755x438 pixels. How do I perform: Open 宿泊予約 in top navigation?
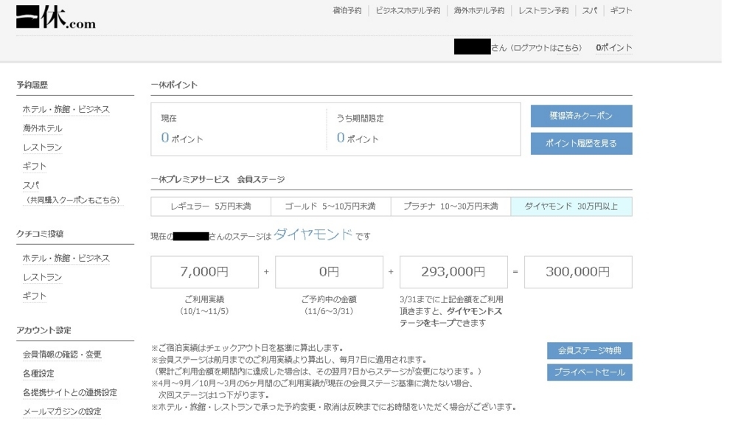(347, 10)
